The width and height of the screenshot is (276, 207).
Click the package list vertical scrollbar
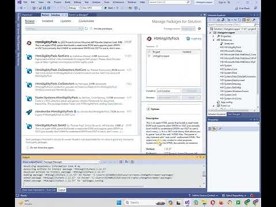(x=139, y=85)
